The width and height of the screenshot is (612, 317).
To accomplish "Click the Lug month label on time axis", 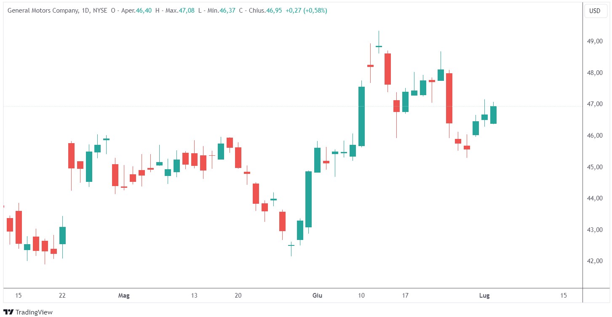I will click(x=484, y=296).
